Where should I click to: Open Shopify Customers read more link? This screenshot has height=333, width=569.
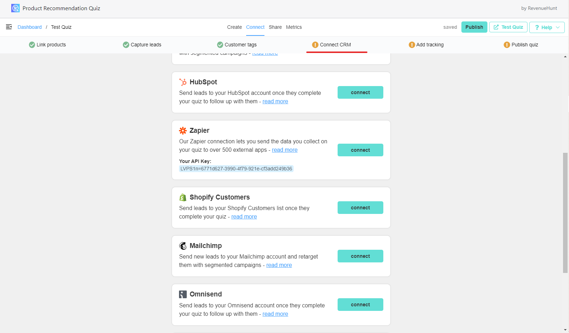tap(244, 216)
